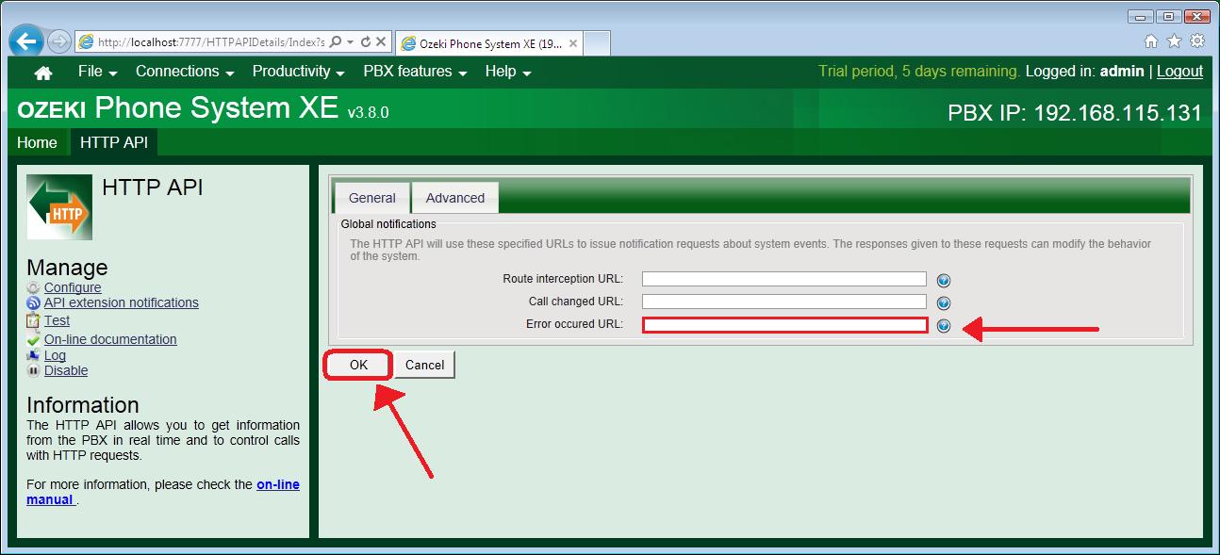Expand the address bar dropdown arrow
This screenshot has height=555, width=1220.
click(350, 42)
